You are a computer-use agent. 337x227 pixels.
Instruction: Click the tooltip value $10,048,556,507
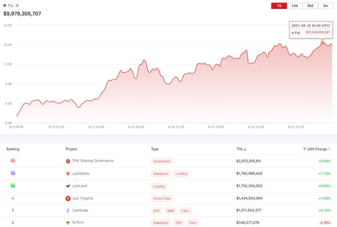click(x=318, y=32)
